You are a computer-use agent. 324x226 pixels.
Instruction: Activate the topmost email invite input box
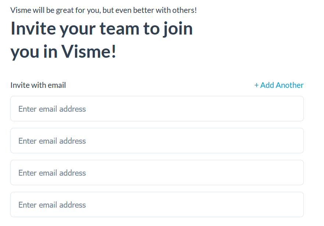point(157,109)
